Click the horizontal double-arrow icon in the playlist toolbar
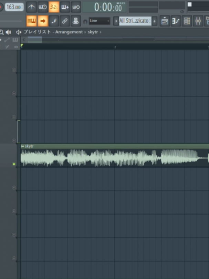 pyautogui.click(x=16, y=47)
